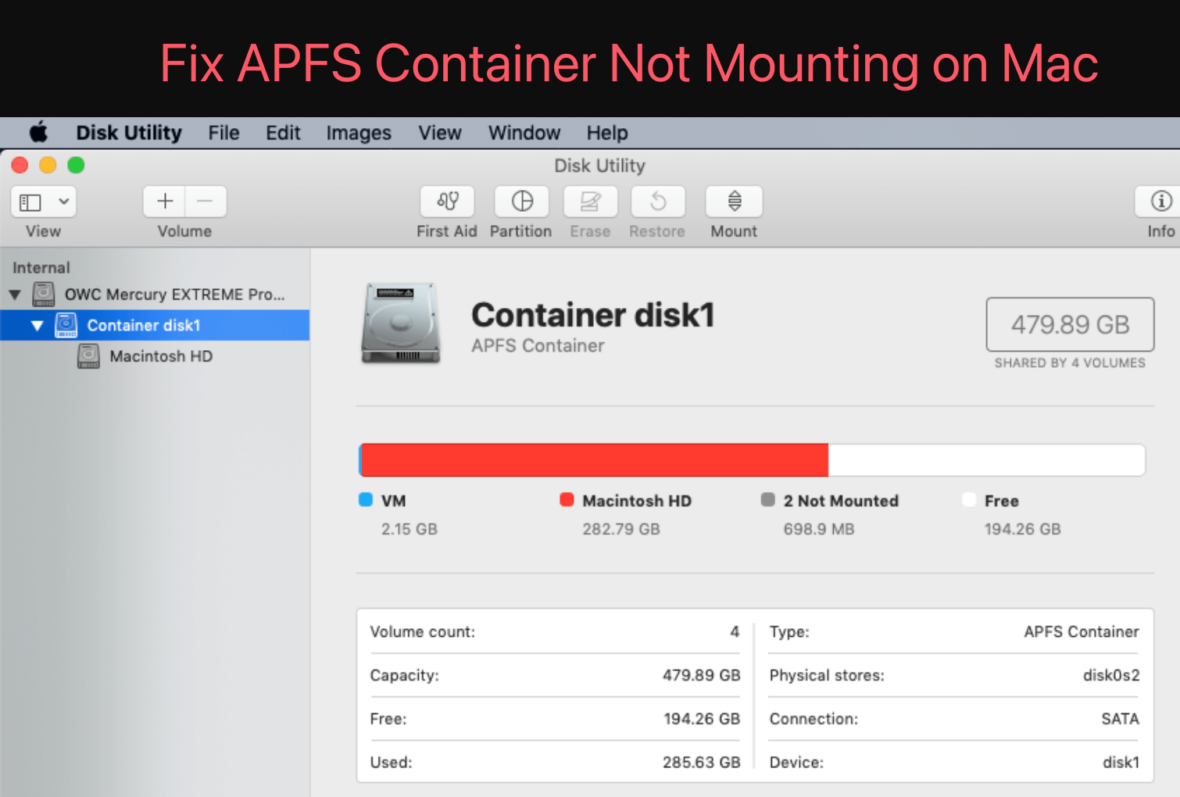Open the File menu
The image size is (1180, 797).
pyautogui.click(x=223, y=133)
